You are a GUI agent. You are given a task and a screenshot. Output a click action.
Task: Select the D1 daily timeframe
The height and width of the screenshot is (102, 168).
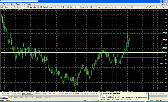pyautogui.click(x=119, y=7)
